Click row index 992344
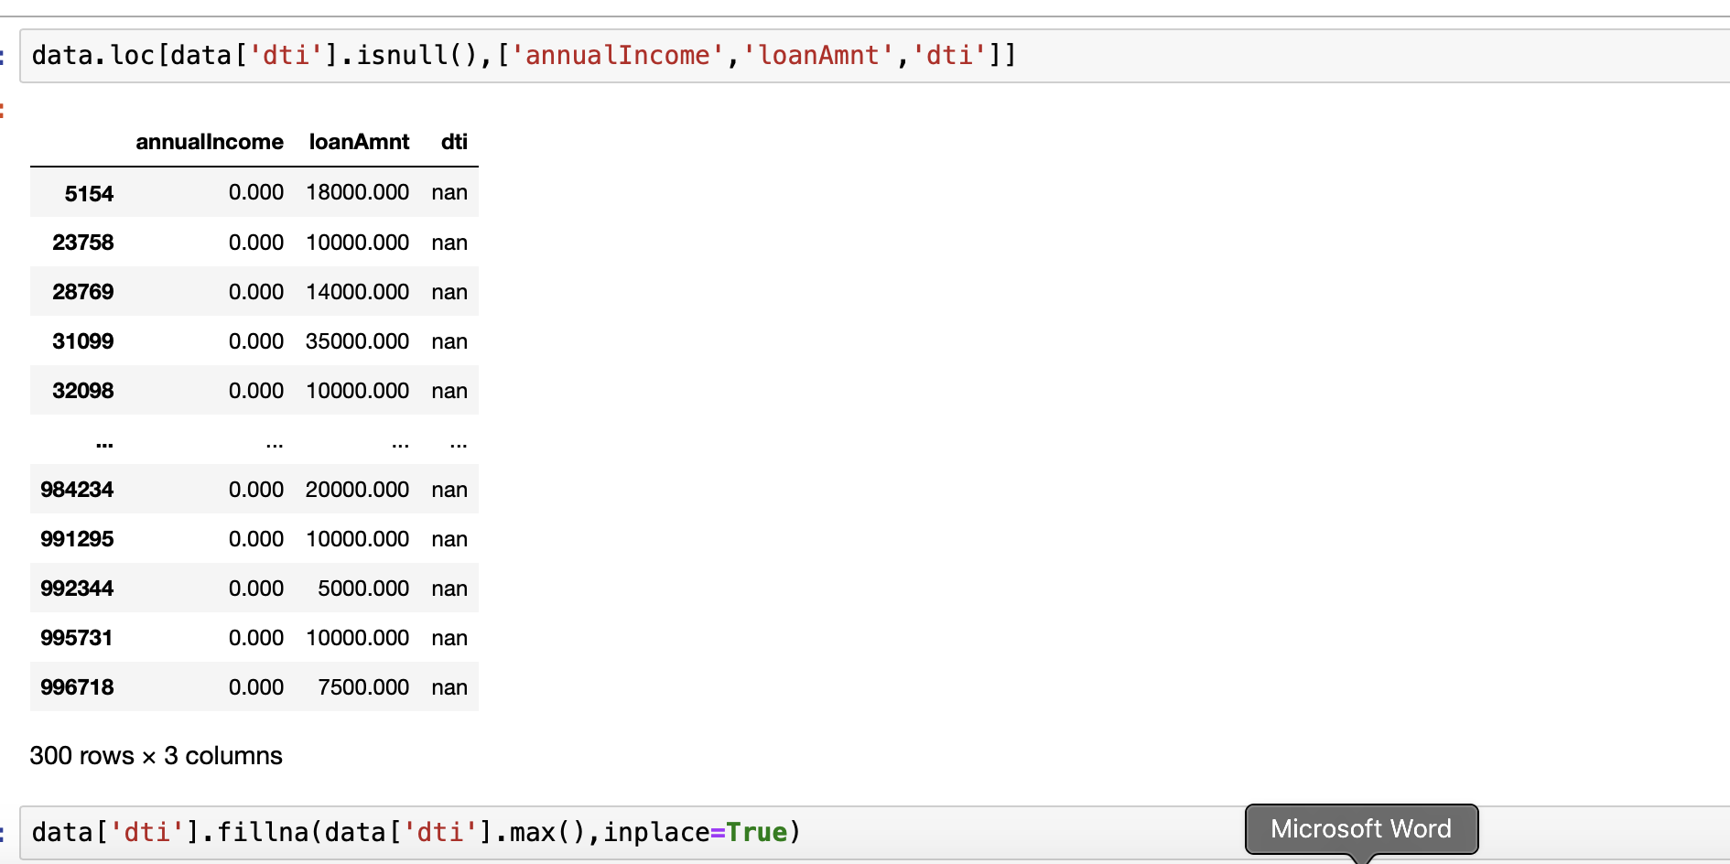 (77, 589)
